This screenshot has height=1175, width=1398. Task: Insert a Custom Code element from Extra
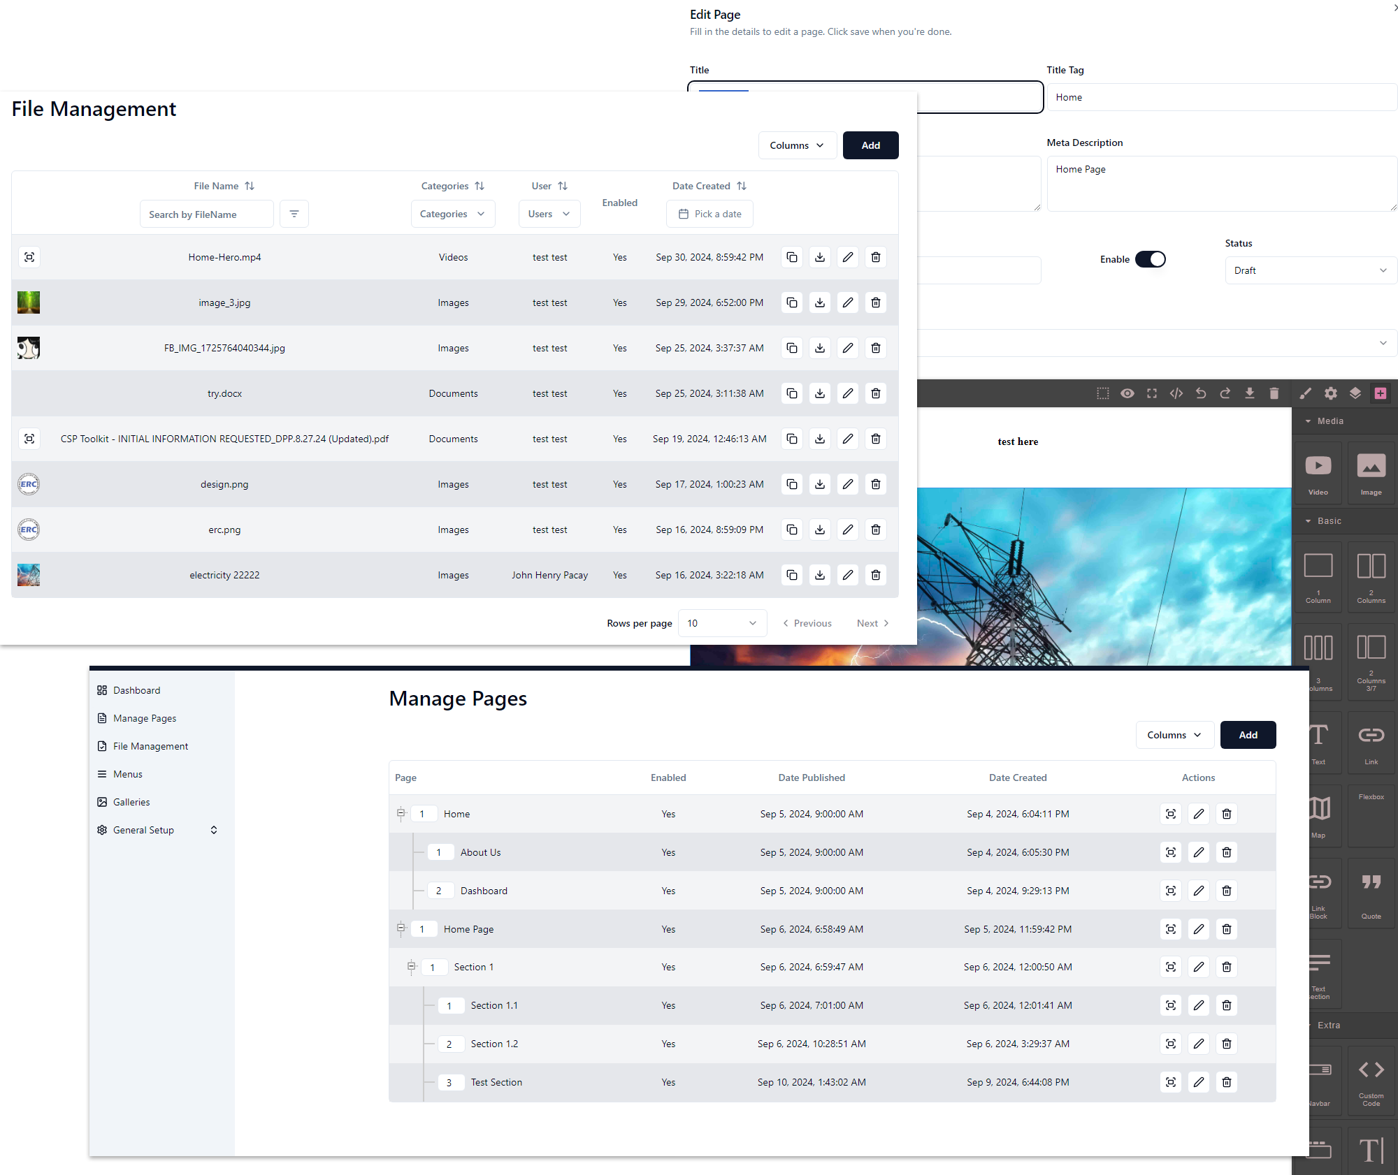point(1371,1080)
